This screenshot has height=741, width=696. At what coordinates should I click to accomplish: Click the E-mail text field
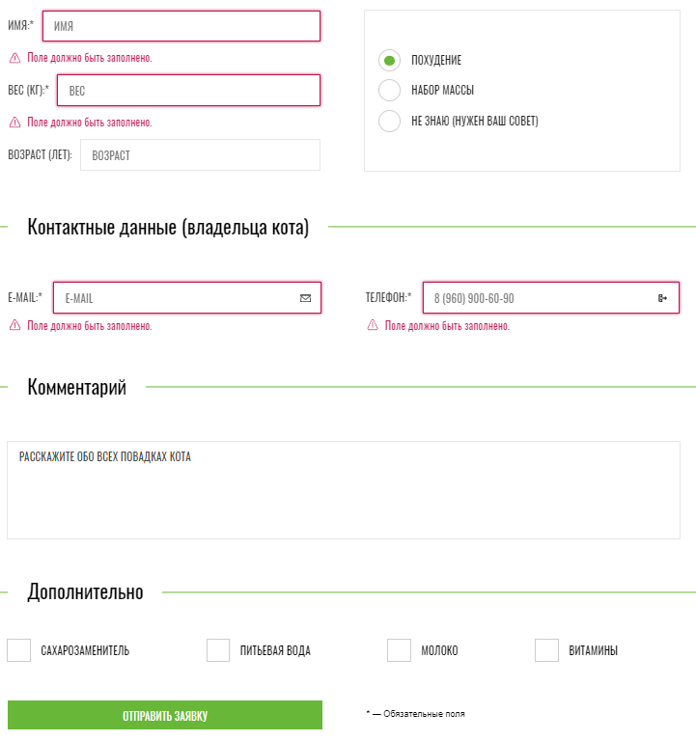pos(187,298)
